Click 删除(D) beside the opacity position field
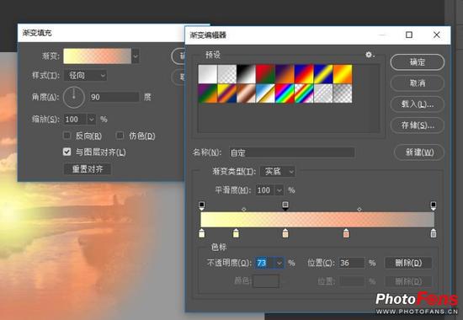The image size is (463, 320). tap(408, 263)
